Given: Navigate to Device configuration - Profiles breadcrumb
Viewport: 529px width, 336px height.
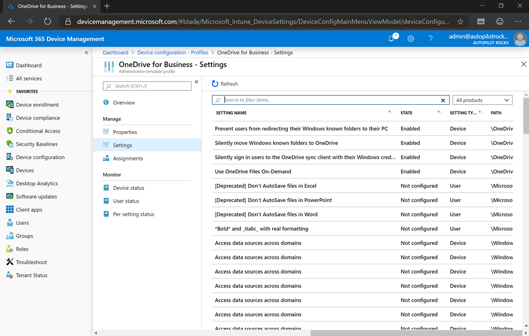Looking at the screenshot, I should click(173, 52).
